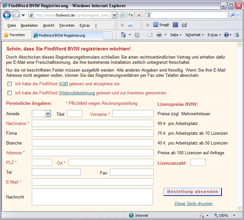The height and width of the screenshot is (220, 244).
Task: Click the Home page icon
Action: [123, 35]
